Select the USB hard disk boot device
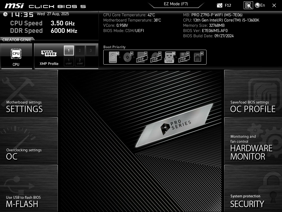The image size is (282, 212). [x=142, y=57]
